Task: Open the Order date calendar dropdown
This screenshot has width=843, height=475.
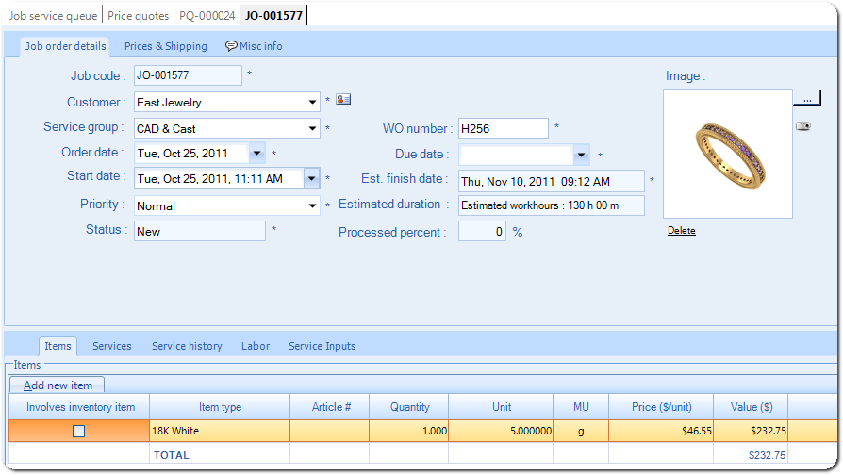Action: point(257,153)
